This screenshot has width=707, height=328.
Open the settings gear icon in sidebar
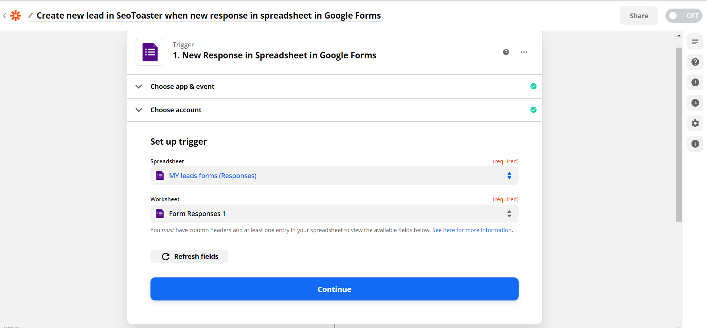(x=695, y=123)
